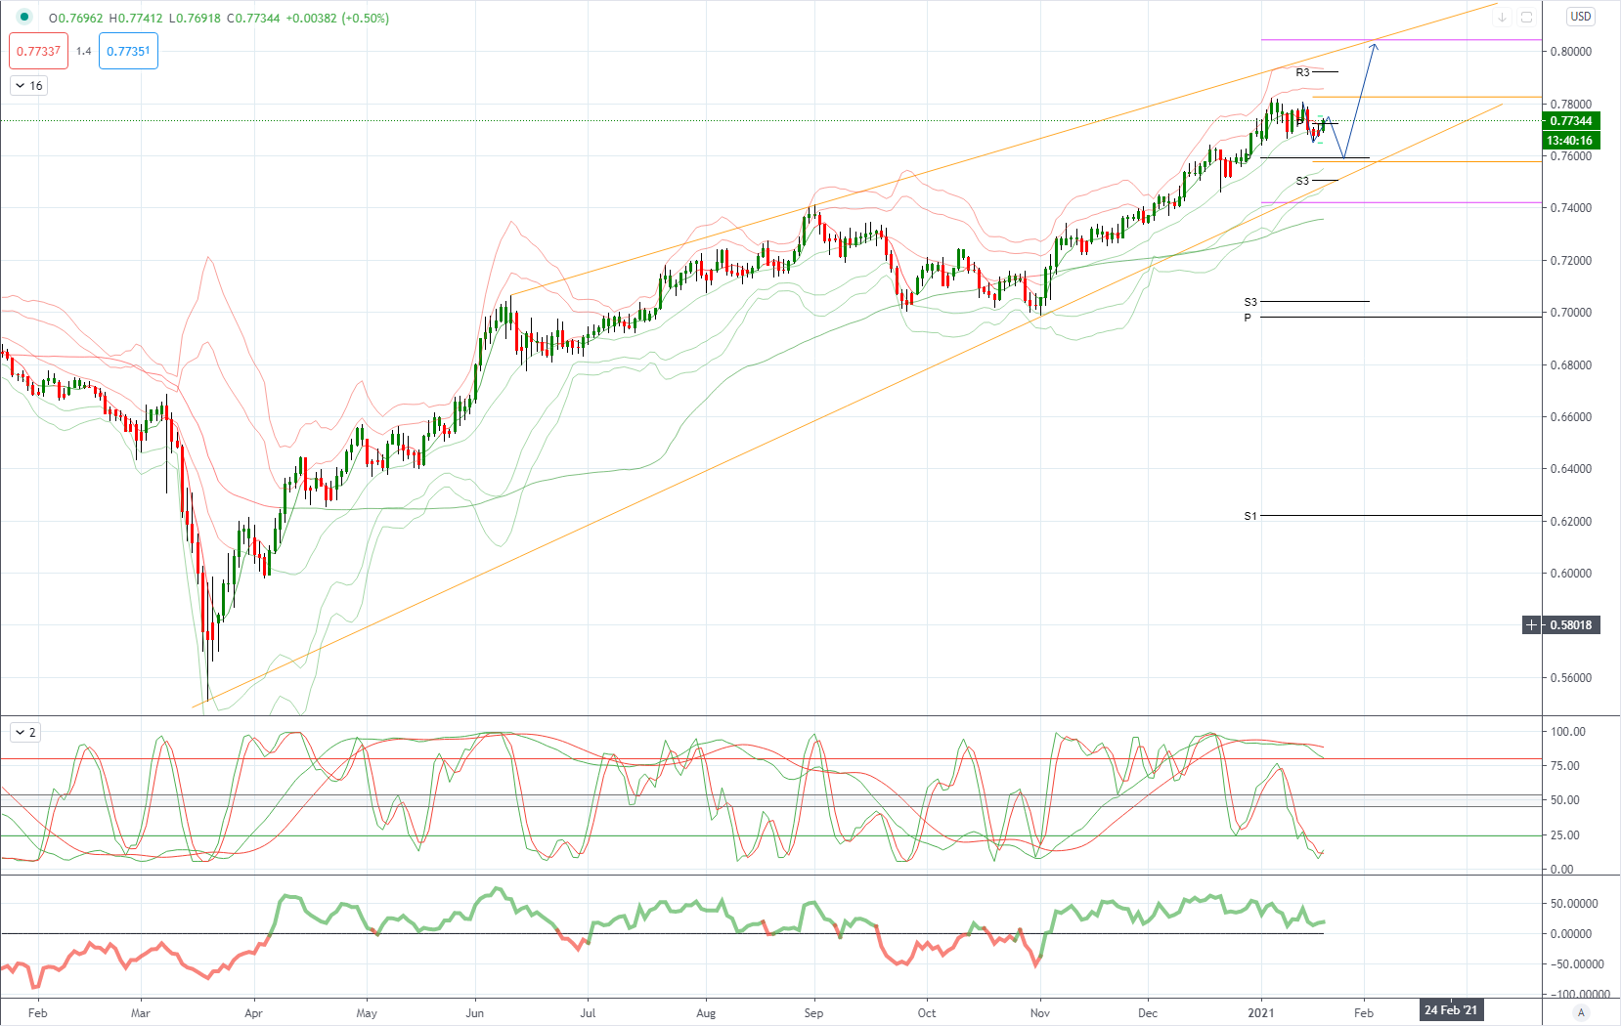Viewport: 1621px width, 1026px height.
Task: Click the green symbol status dot
Action: pos(24,17)
